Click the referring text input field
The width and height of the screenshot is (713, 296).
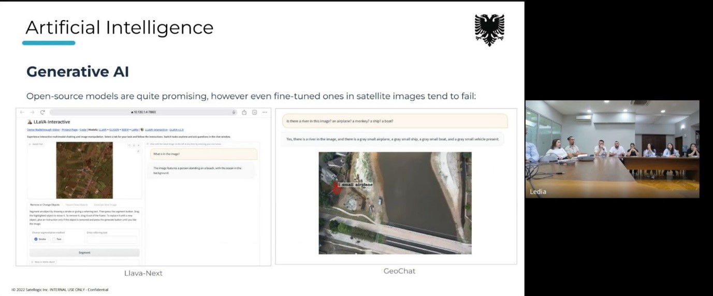[112, 240]
